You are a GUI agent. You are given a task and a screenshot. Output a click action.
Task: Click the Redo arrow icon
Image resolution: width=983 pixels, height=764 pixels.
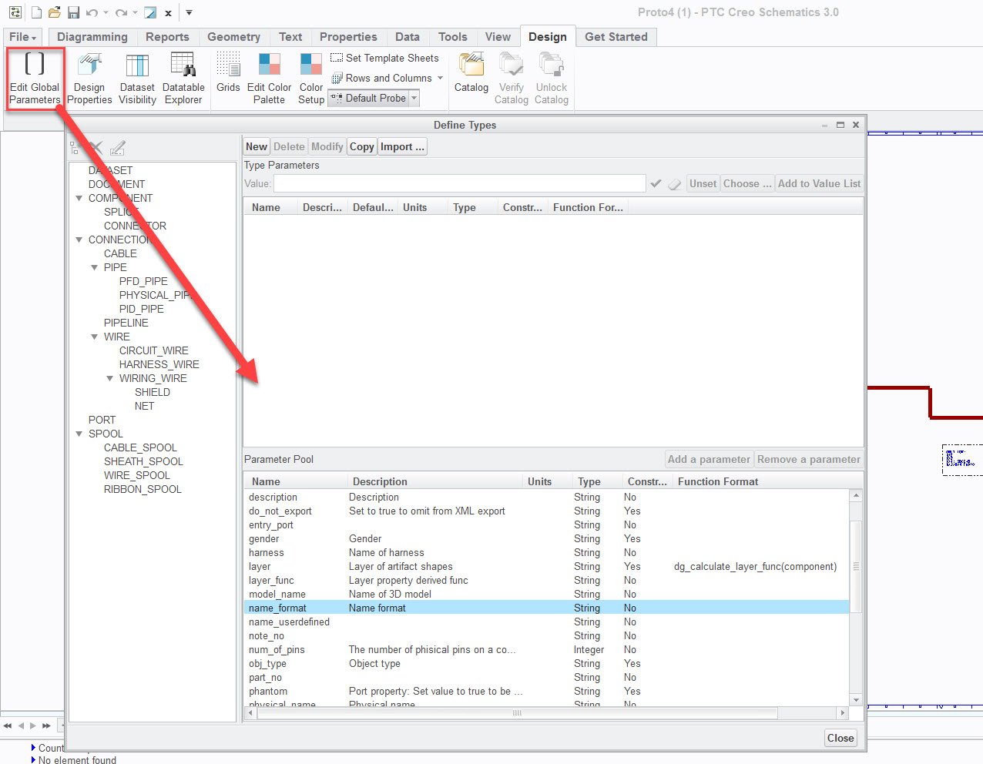click(122, 12)
